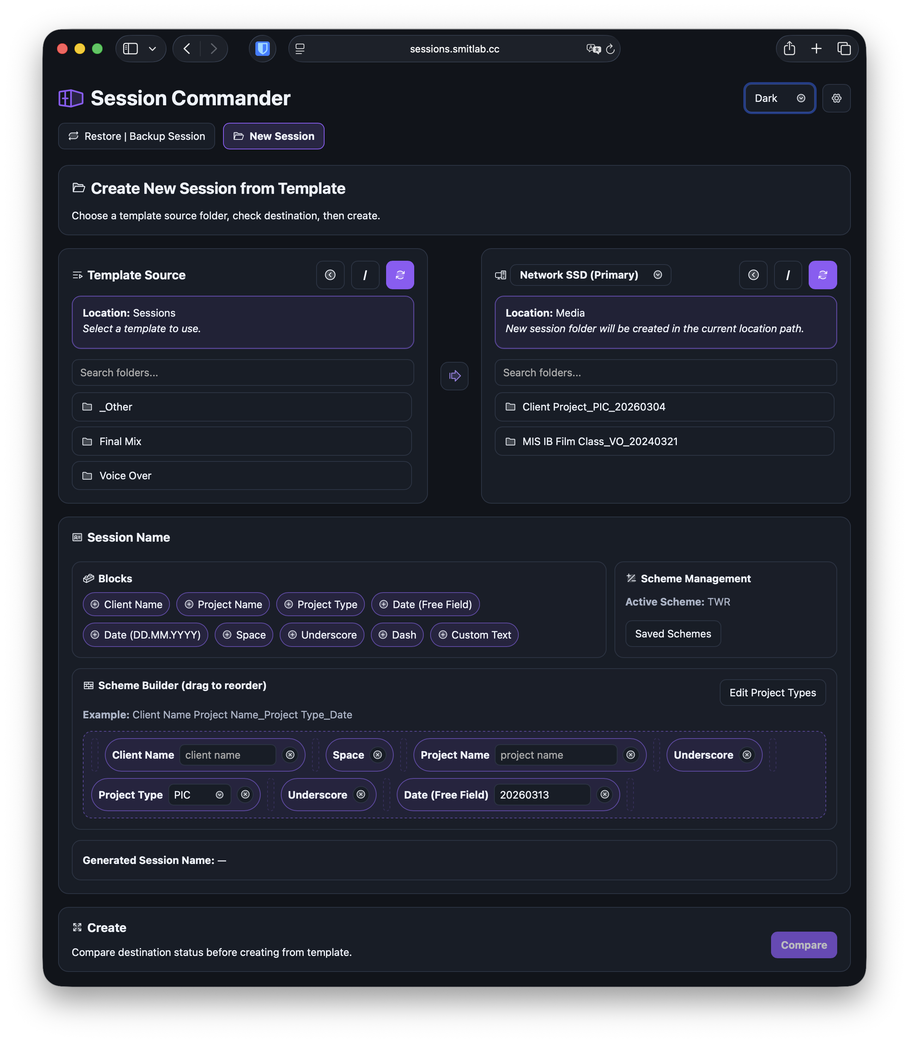Add the Date (DD.MM.YYYY) block
The width and height of the screenshot is (909, 1043).
pos(146,635)
